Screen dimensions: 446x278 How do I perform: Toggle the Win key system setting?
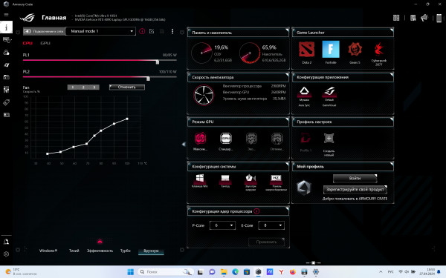click(x=200, y=179)
